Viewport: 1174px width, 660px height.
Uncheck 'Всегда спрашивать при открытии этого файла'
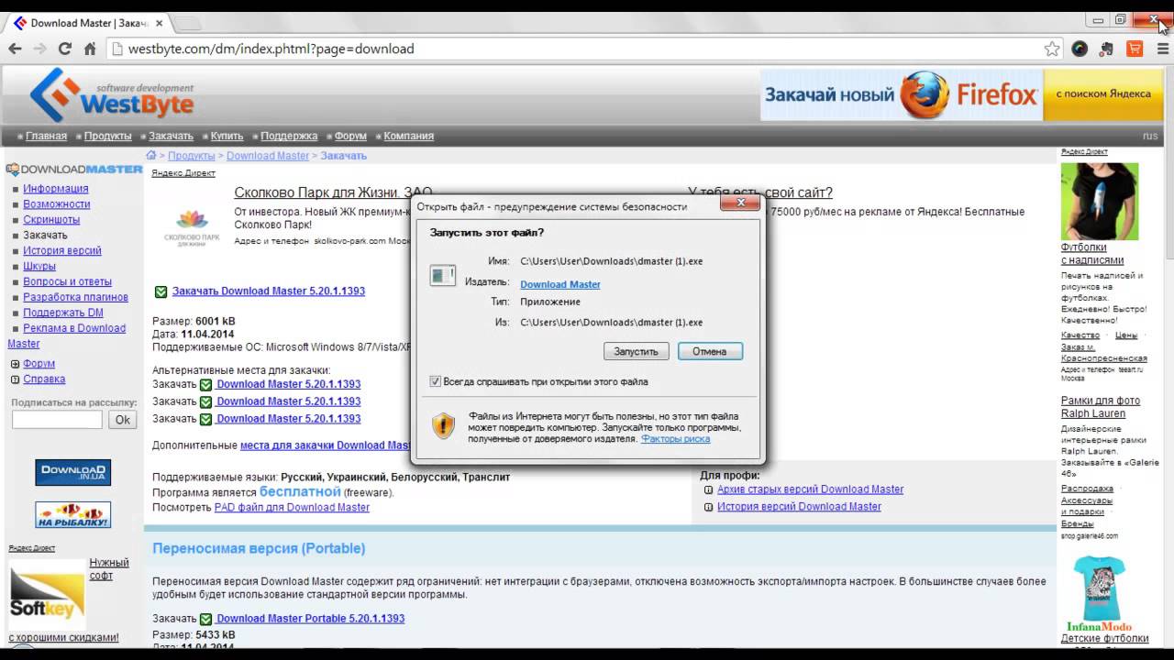pos(436,381)
